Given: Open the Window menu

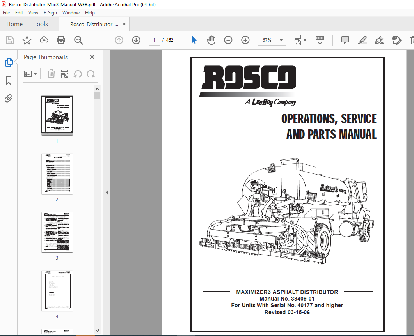Looking at the screenshot, I should click(x=71, y=12).
